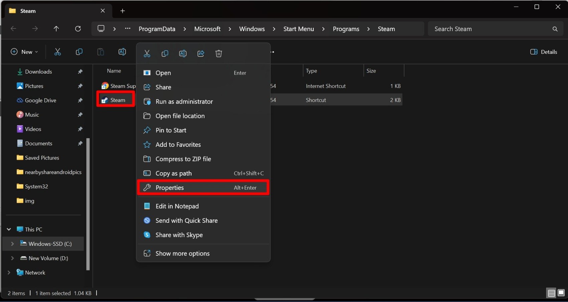The width and height of the screenshot is (568, 302).
Task: Expand the Network tree node
Action: [x=9, y=273]
